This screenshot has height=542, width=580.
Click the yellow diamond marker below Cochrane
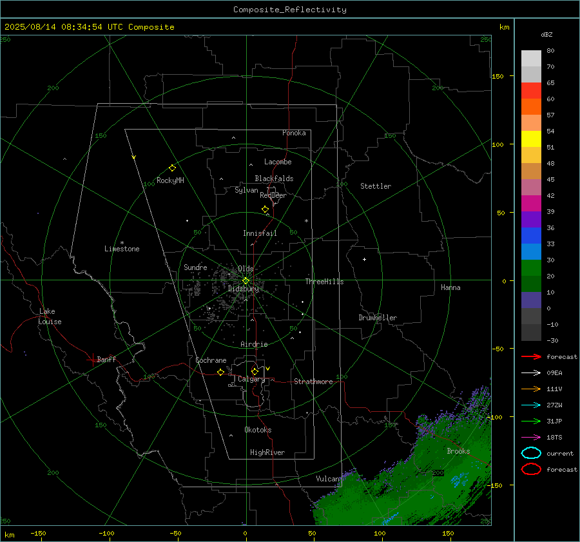220,372
